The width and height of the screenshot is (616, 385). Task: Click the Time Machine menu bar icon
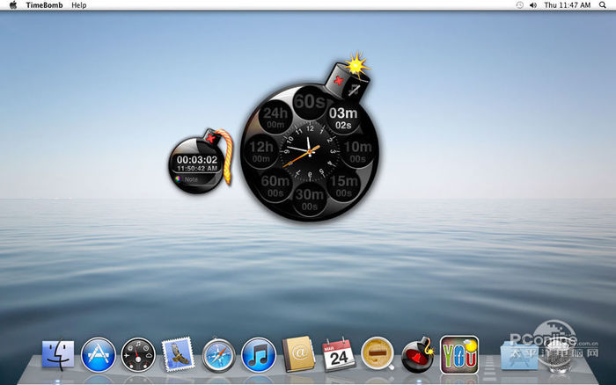tap(519, 5)
